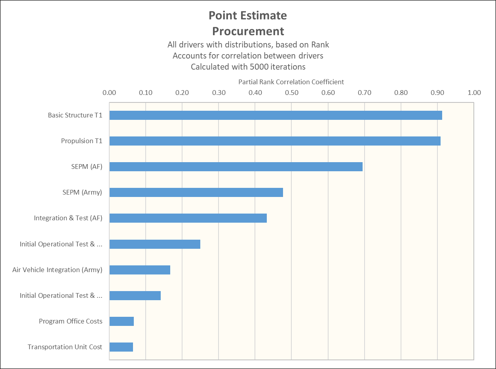Image resolution: width=496 pixels, height=369 pixels.
Task: Click the truncated Initial Operational Test label
Action: point(60,244)
